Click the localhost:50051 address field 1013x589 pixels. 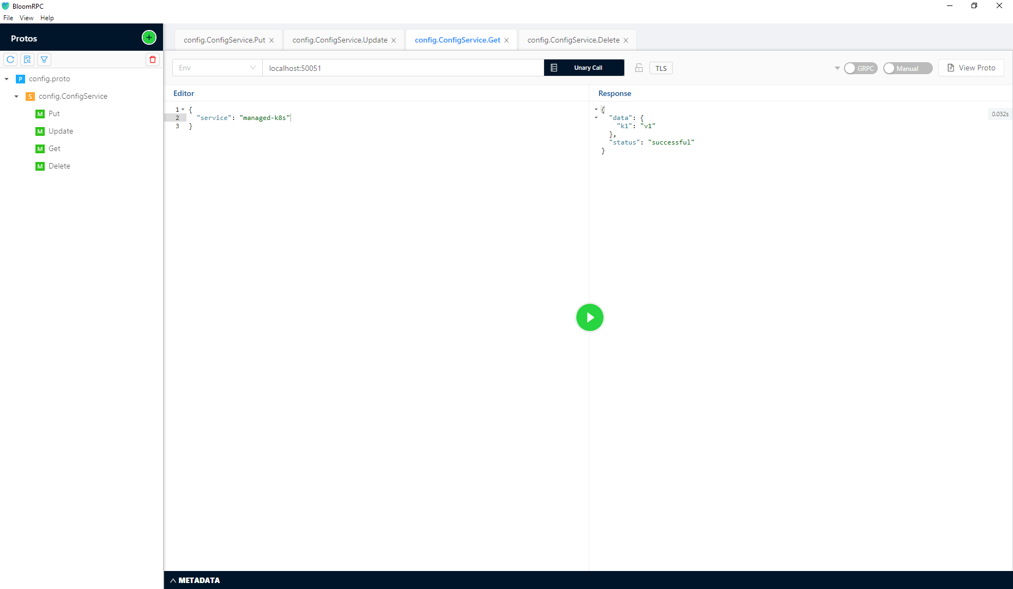point(402,68)
